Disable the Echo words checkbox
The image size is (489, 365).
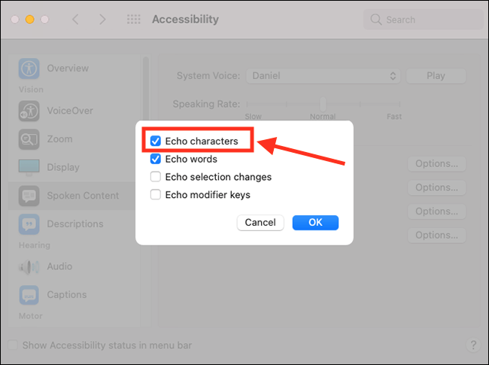(156, 159)
